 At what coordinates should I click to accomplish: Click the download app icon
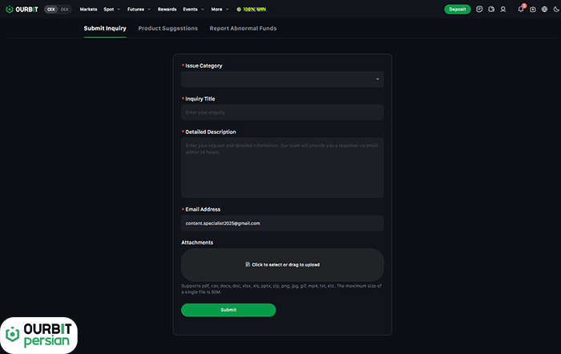[x=533, y=10]
